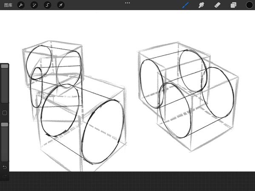
Task: Open the Layers panel
Action: (x=233, y=5)
